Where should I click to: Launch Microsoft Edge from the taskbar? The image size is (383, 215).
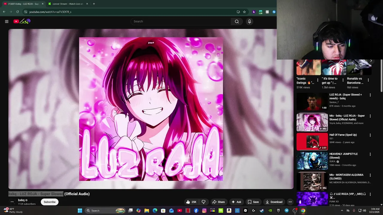click(x=155, y=211)
